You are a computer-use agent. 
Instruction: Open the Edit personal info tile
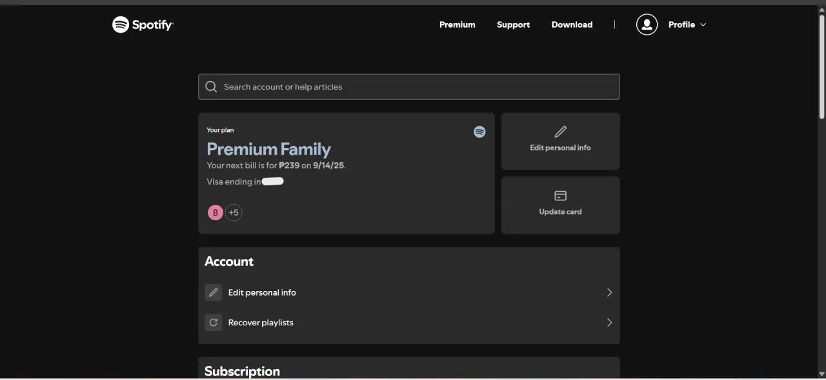(x=560, y=141)
